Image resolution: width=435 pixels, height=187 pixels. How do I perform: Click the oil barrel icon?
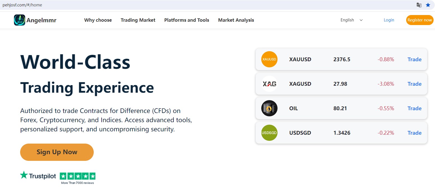pyautogui.click(x=269, y=108)
